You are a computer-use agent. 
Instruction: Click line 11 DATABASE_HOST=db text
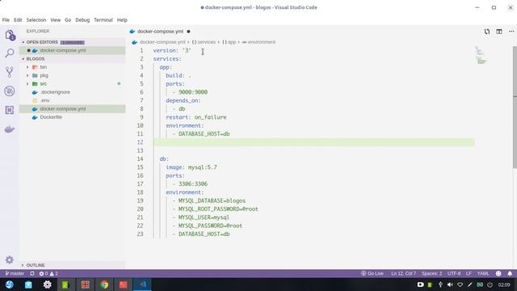(x=204, y=134)
